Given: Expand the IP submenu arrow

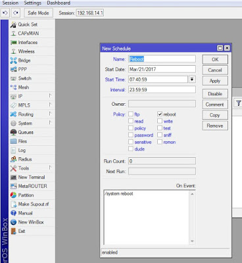Looking at the screenshot, I should tap(50, 96).
